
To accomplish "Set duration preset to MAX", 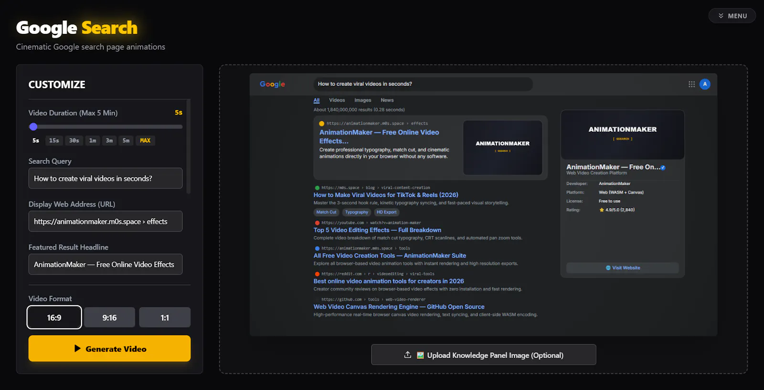I will 145,140.
